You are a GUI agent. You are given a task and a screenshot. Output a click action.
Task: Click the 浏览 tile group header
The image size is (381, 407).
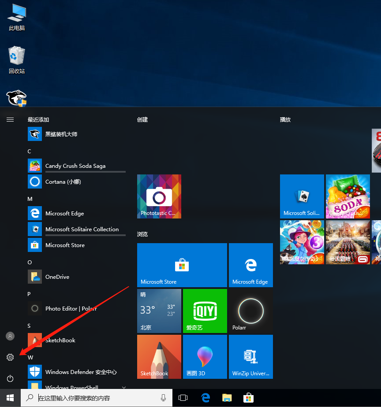pos(142,234)
